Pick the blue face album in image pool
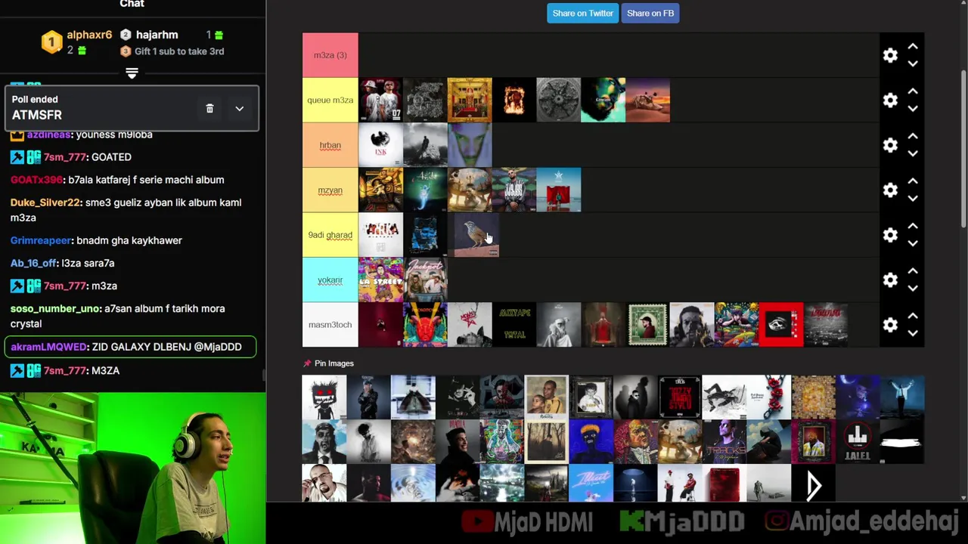This screenshot has width=968, height=544. [x=591, y=441]
